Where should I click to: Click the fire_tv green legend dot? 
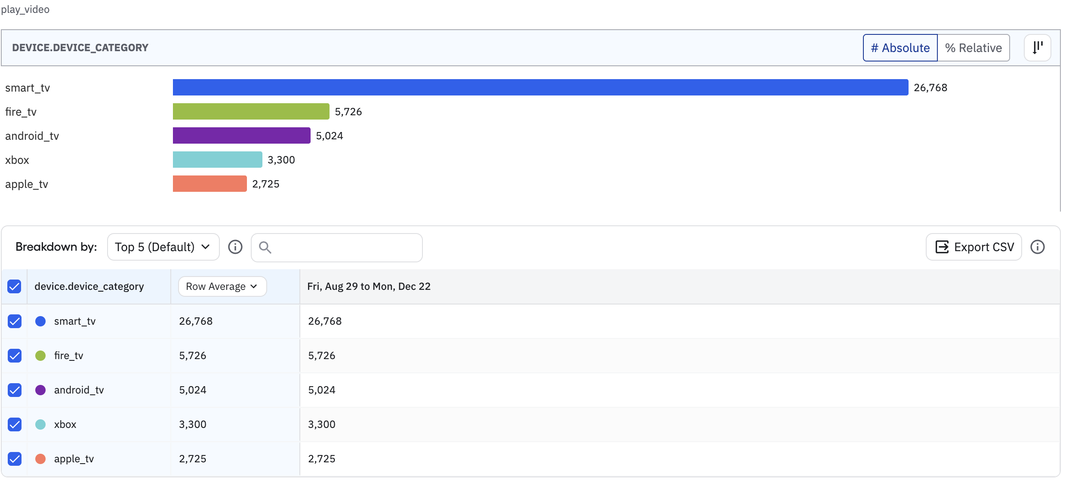[x=40, y=356]
